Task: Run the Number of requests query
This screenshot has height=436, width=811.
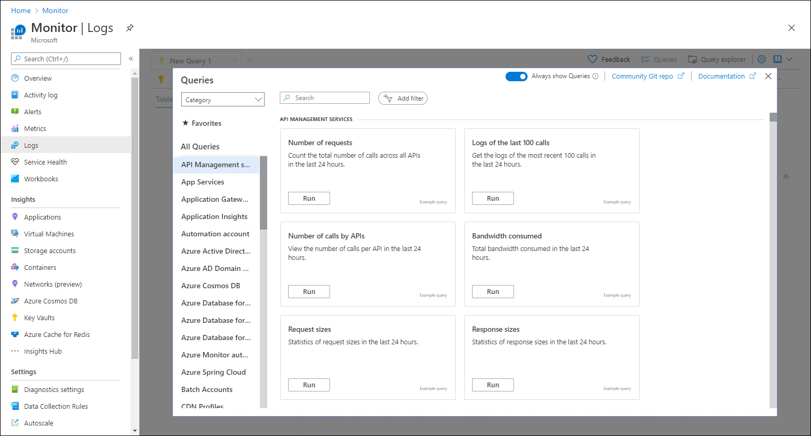Action: pyautogui.click(x=309, y=198)
